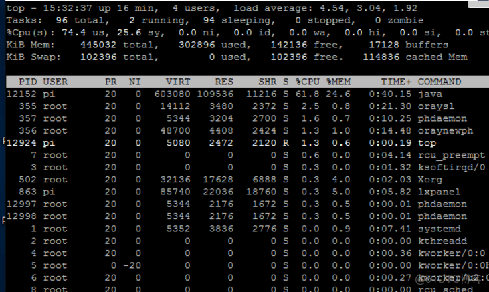Click the 114836 cached Mem value
The height and width of the screenshot is (292, 489).
pos(381,57)
